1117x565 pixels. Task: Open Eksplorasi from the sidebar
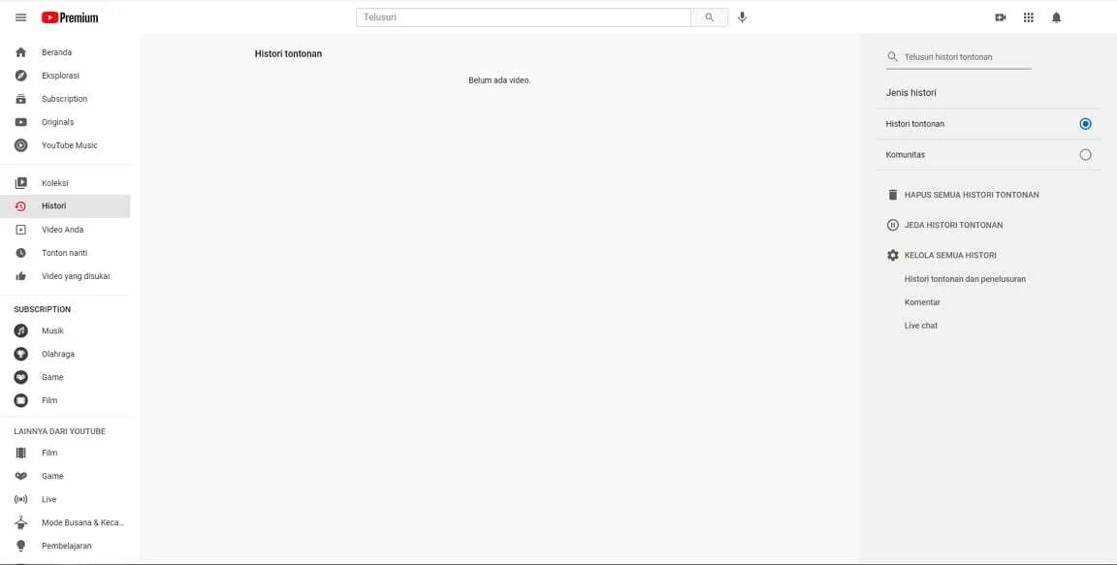(x=65, y=76)
